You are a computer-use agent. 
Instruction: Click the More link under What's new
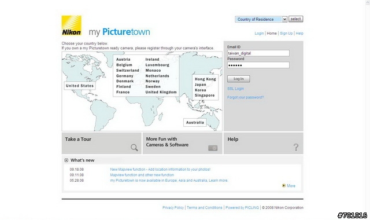tap(291, 186)
